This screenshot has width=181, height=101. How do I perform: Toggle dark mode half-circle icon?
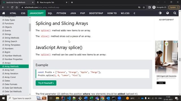click(160, 13)
